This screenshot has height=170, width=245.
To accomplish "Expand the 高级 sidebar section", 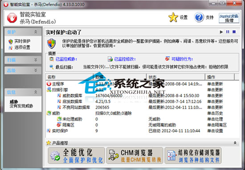I will pos(36,70).
